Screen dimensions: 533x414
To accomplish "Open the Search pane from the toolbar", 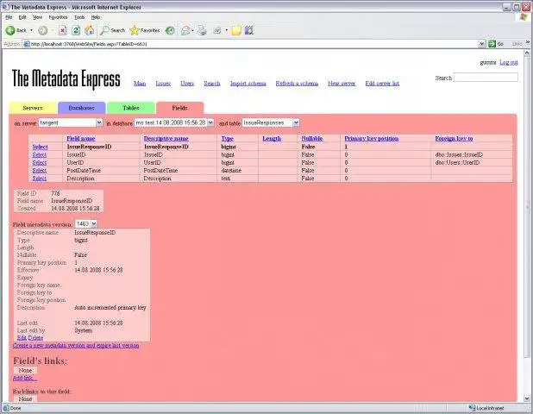I will click(x=113, y=30).
